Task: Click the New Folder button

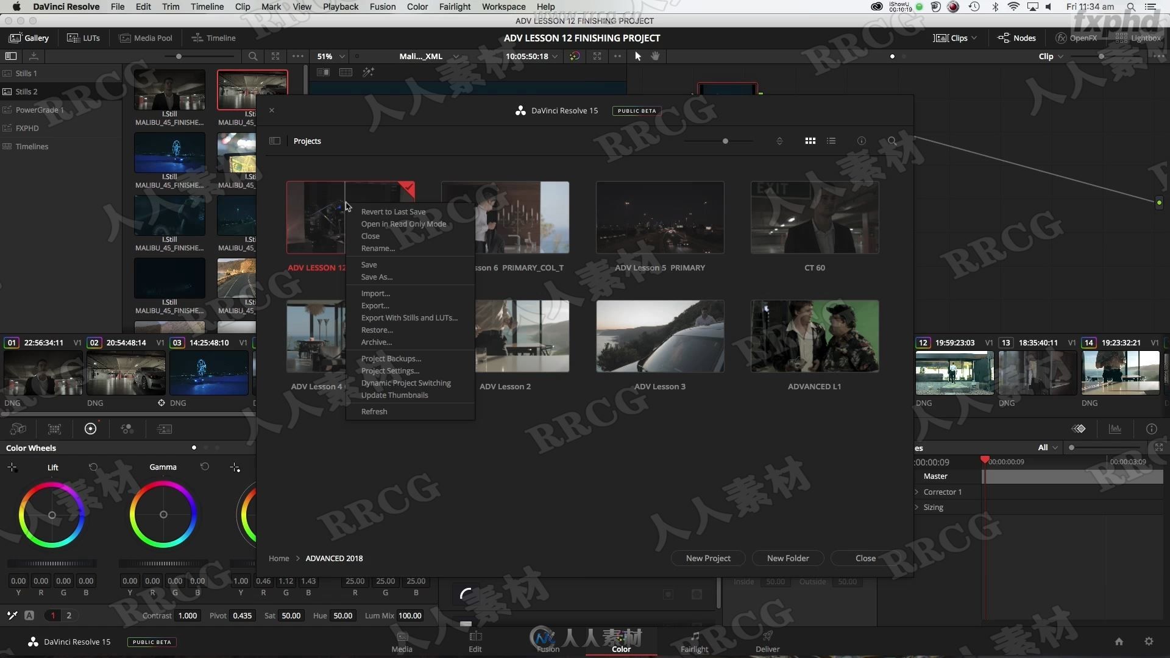Action: 788,558
